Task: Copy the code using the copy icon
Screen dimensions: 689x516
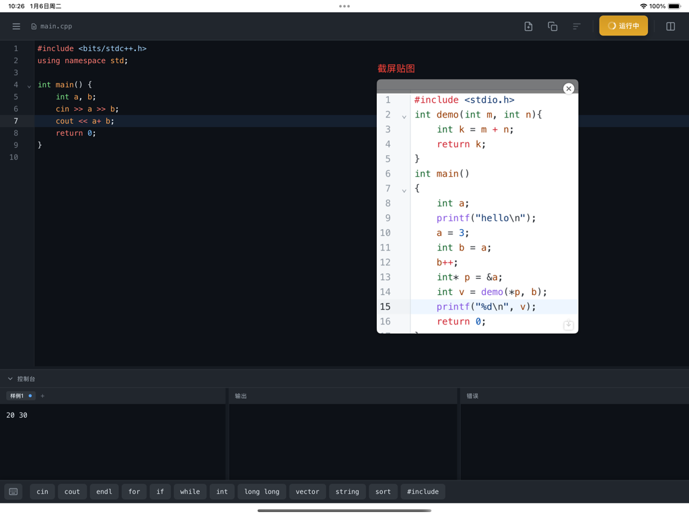Action: point(552,26)
